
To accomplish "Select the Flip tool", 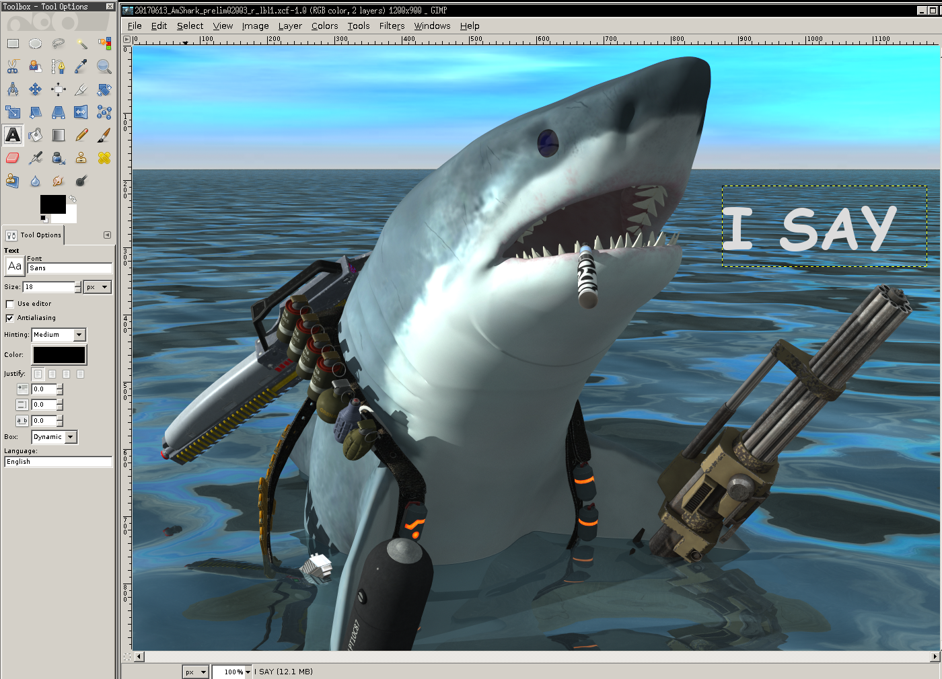I will tap(81, 112).
